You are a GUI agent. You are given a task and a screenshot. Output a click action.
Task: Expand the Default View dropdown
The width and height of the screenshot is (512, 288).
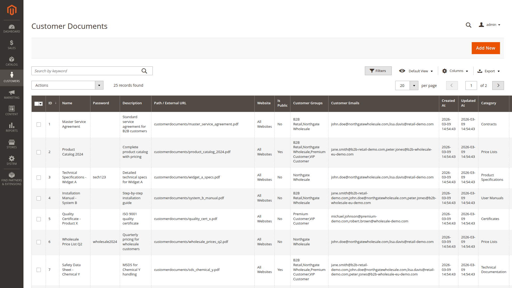pos(416,71)
